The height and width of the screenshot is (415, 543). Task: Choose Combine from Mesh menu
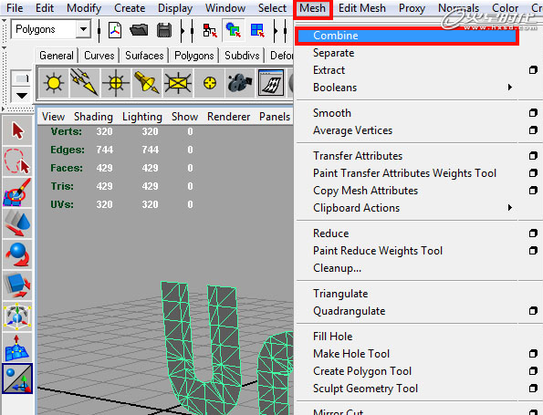[406, 36]
